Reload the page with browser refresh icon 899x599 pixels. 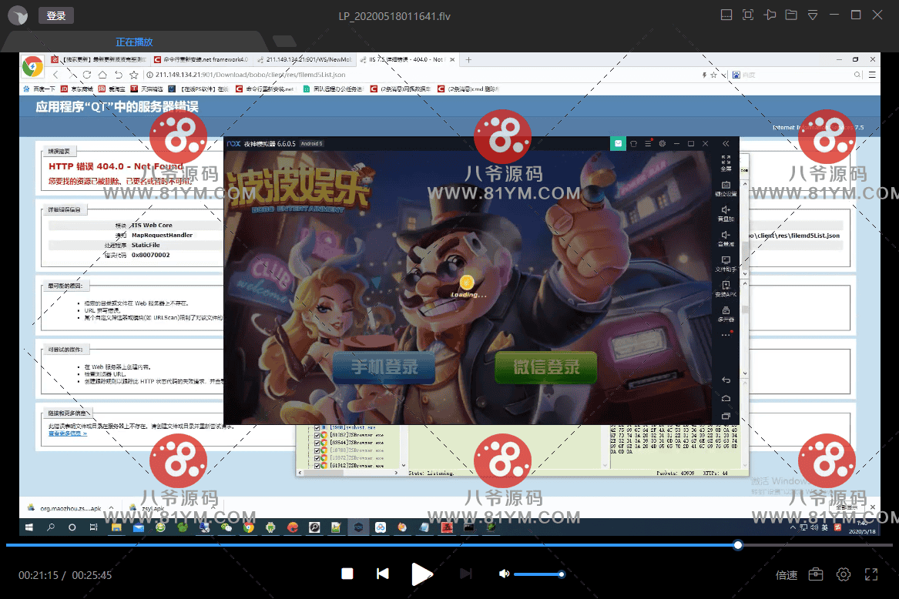click(x=86, y=75)
